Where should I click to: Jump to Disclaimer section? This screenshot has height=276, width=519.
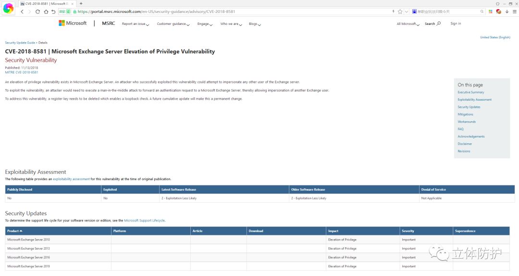click(465, 144)
